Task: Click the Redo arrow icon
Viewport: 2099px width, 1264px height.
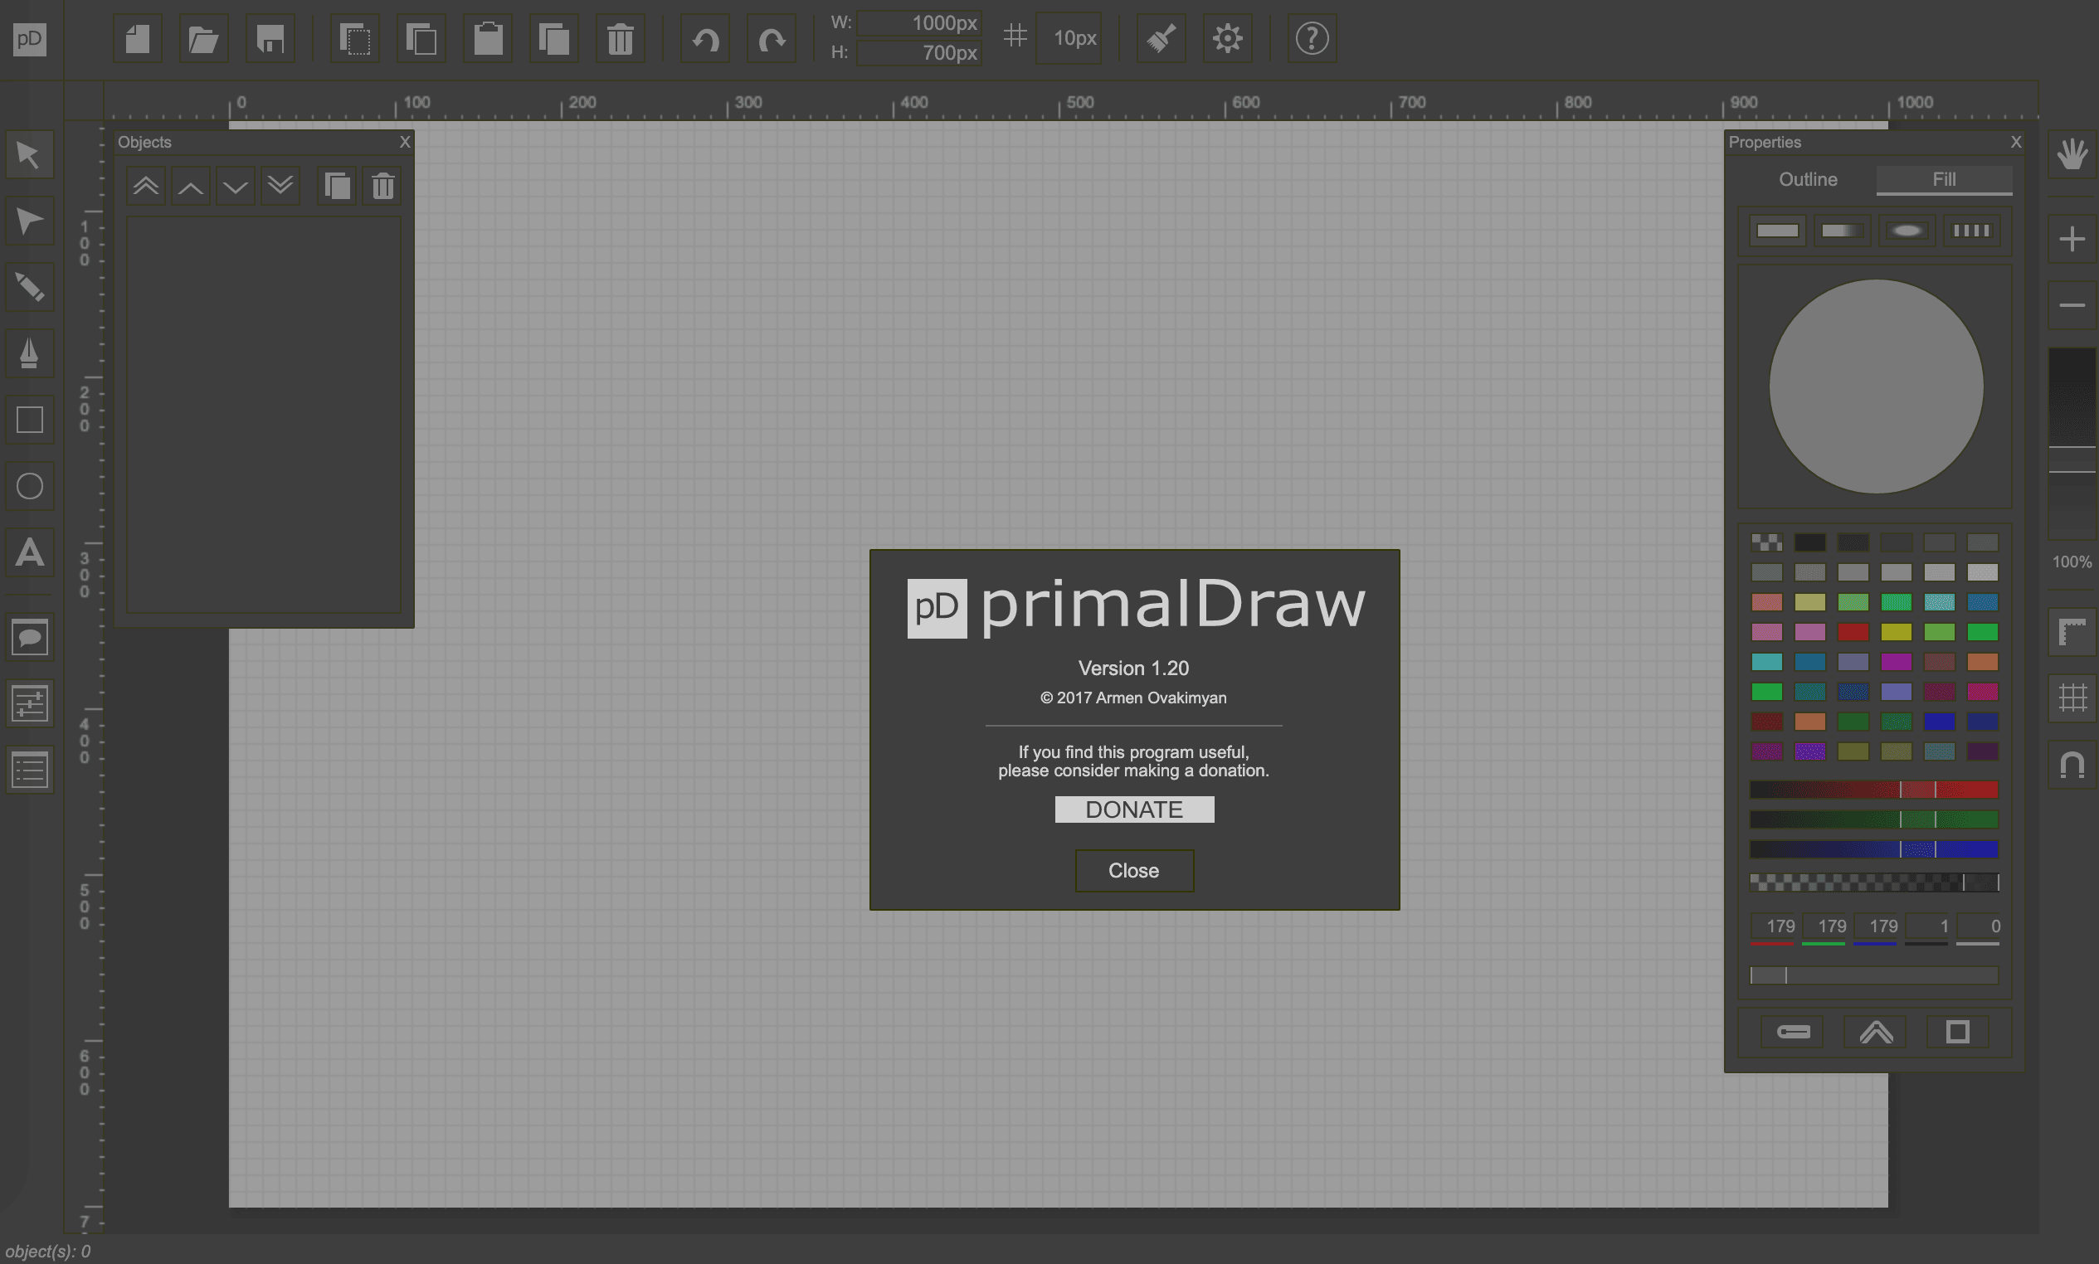Action: click(772, 38)
